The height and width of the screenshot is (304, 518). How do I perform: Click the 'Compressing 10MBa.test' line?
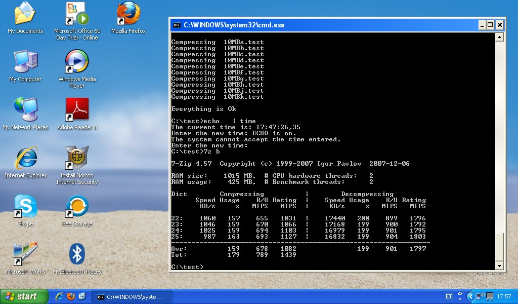pyautogui.click(x=218, y=42)
